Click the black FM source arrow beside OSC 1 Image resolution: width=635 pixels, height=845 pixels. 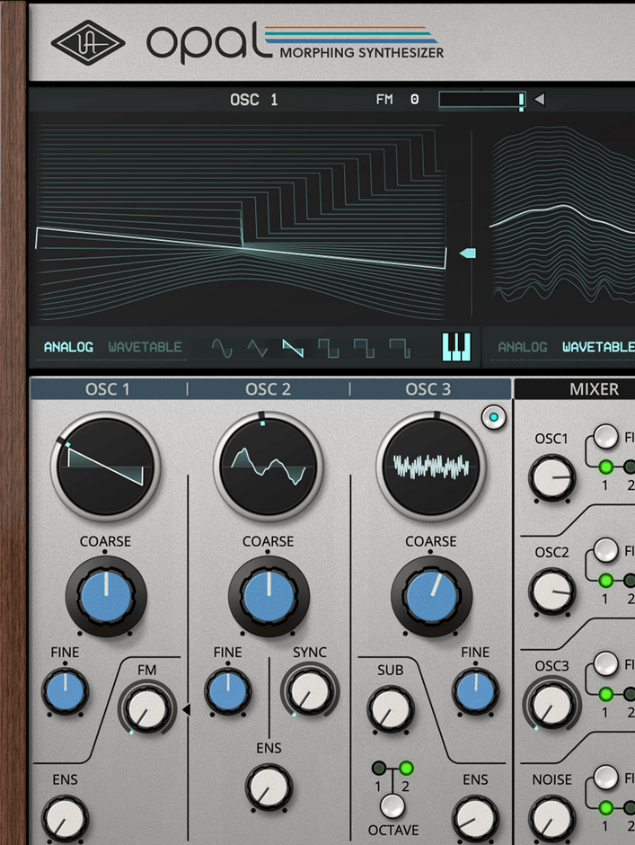[x=186, y=710]
